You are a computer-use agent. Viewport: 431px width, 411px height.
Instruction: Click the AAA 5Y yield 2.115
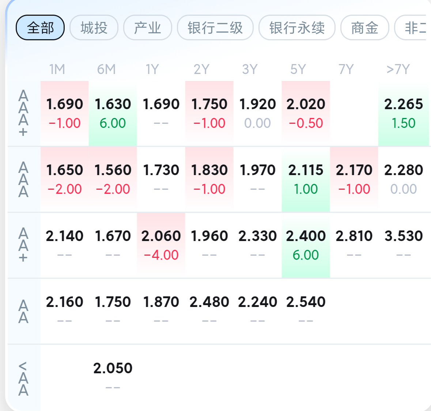click(306, 179)
